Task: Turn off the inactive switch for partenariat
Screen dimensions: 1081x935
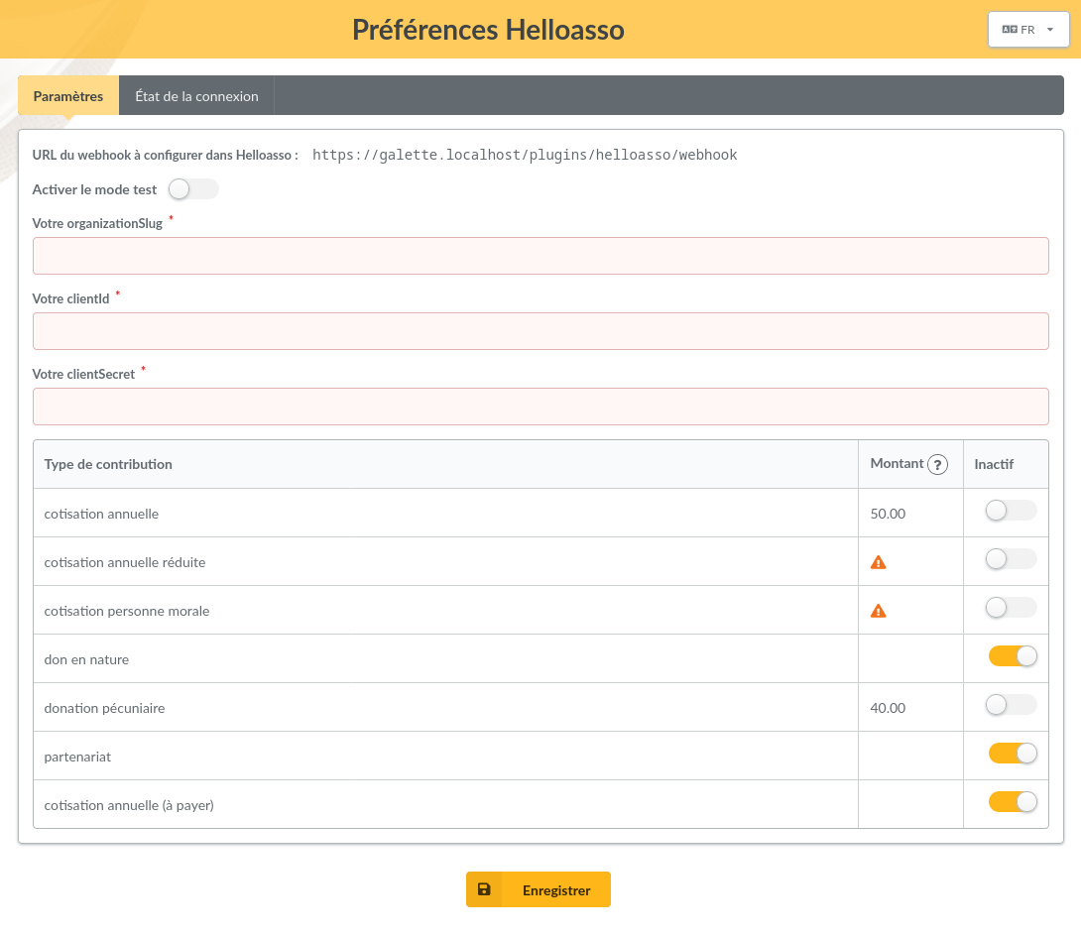Action: 1012,754
